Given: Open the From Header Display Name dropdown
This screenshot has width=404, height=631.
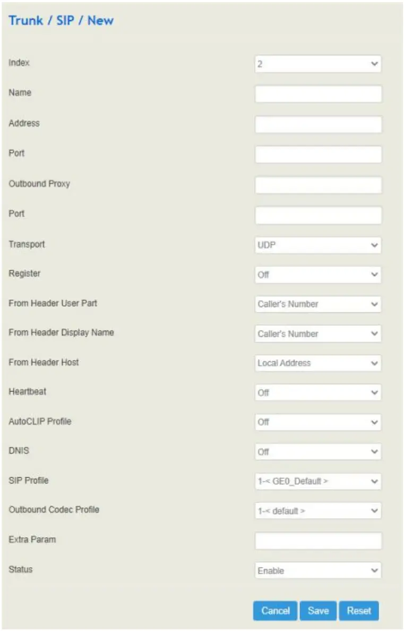Looking at the screenshot, I should 317,334.
